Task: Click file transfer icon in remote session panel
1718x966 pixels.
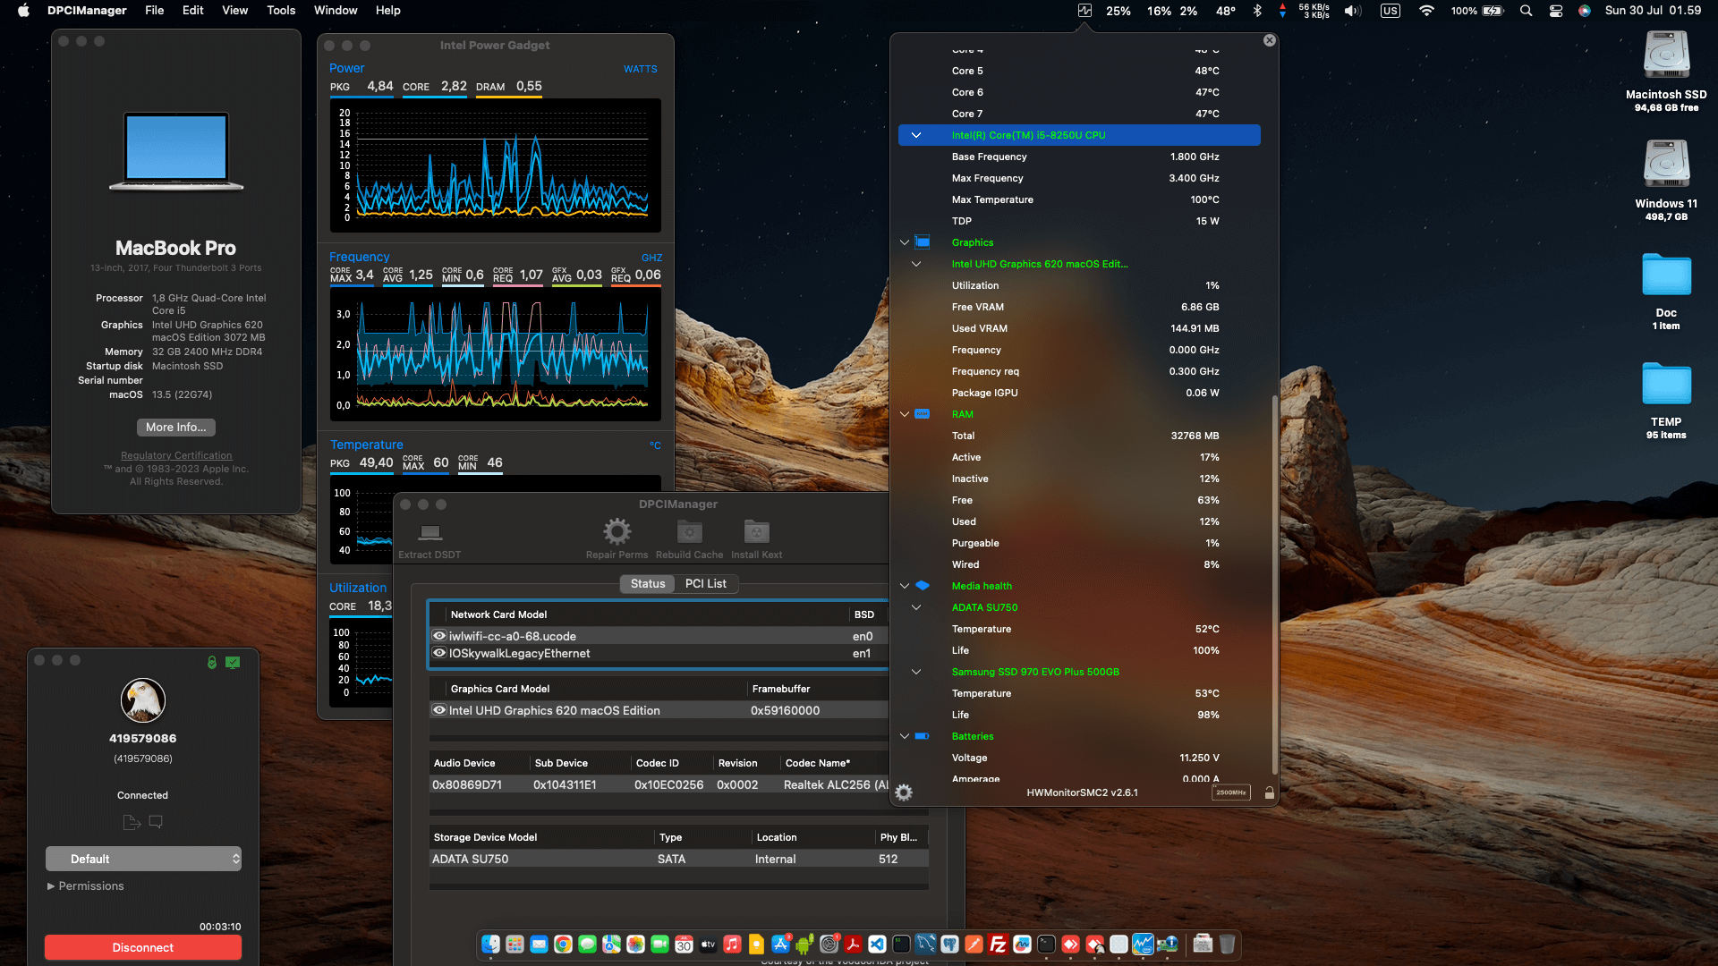Action: coord(132,822)
